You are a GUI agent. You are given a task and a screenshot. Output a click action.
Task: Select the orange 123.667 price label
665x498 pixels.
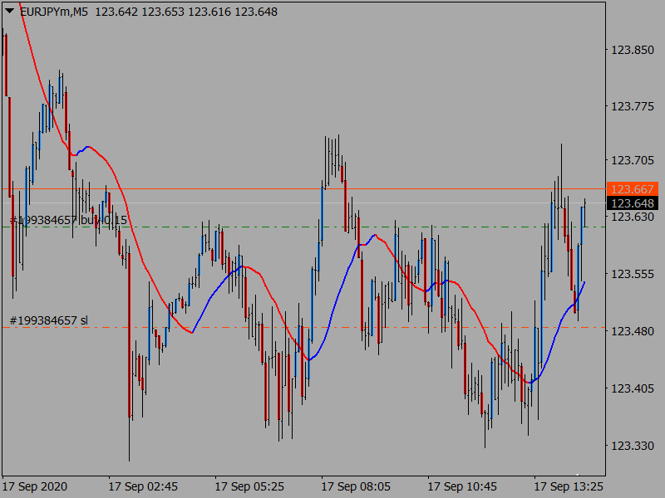633,189
